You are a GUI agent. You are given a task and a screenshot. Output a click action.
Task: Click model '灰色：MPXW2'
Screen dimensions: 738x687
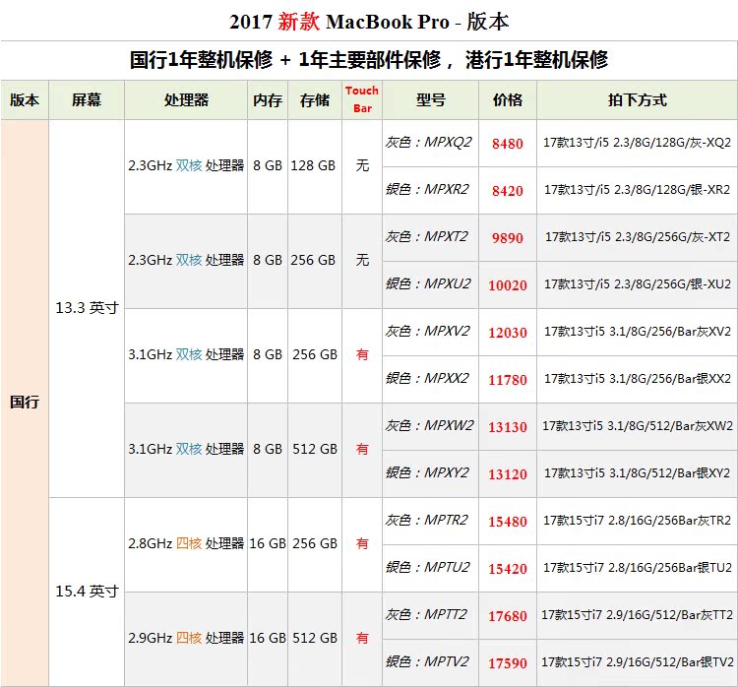point(429,425)
